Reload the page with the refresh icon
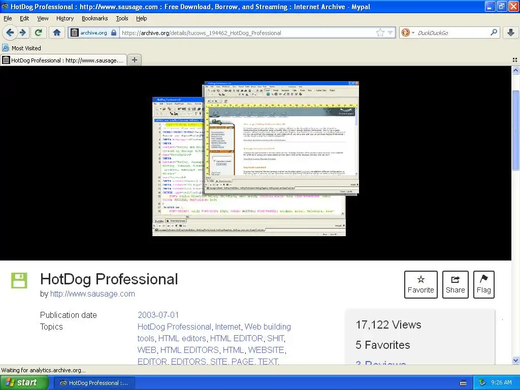The image size is (520, 390). (x=39, y=32)
